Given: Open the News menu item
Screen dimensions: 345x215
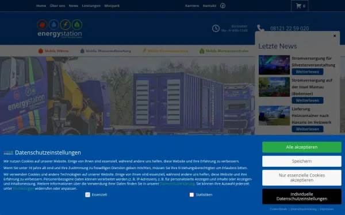Looking at the screenshot, I should pyautogui.click(x=74, y=6).
